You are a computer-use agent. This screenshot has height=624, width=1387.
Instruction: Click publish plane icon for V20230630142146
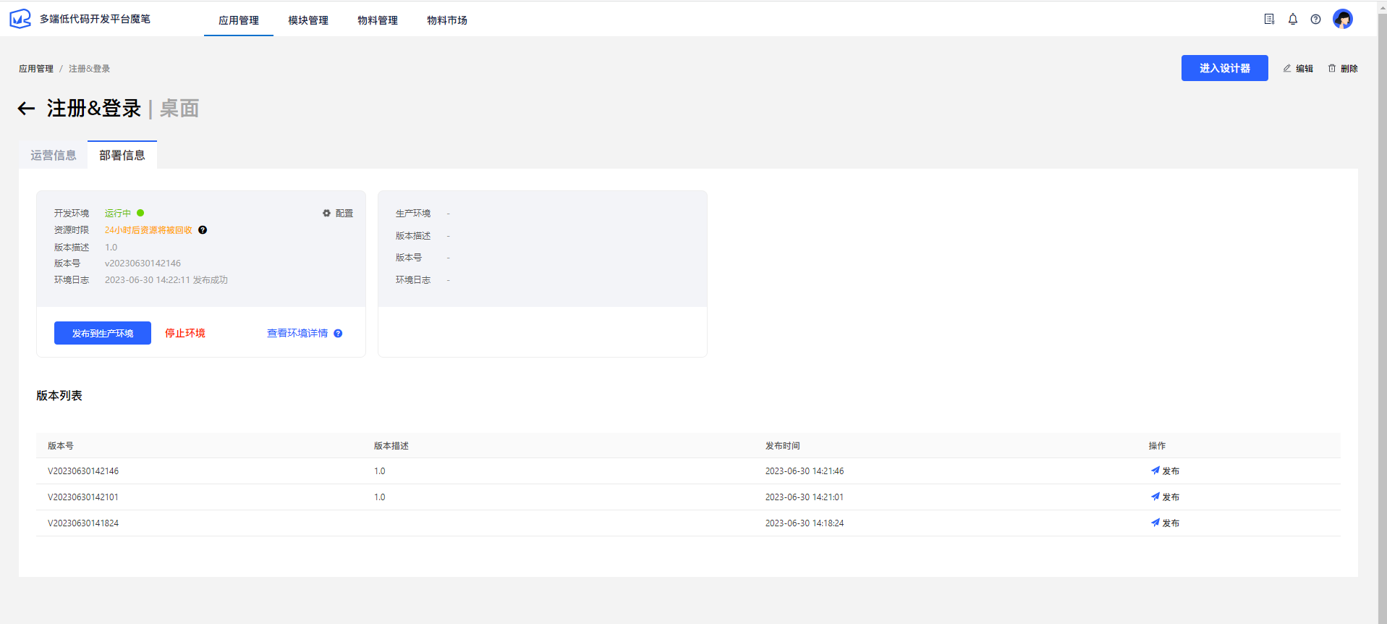pyautogui.click(x=1155, y=471)
